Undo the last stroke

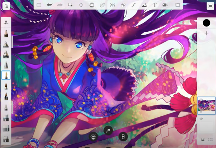tap(49, 5)
